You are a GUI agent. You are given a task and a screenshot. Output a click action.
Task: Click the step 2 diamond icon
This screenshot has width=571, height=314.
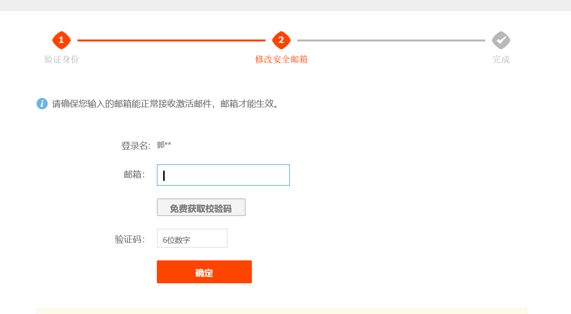[x=281, y=40]
